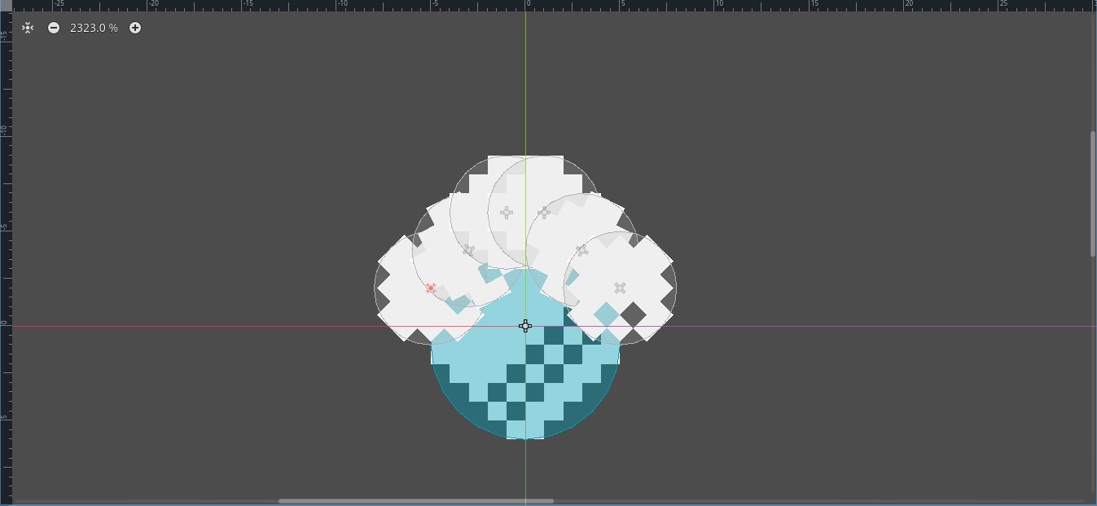This screenshot has width=1097, height=506.
Task: Click top pivot cross left of vertical axis
Action: point(506,213)
